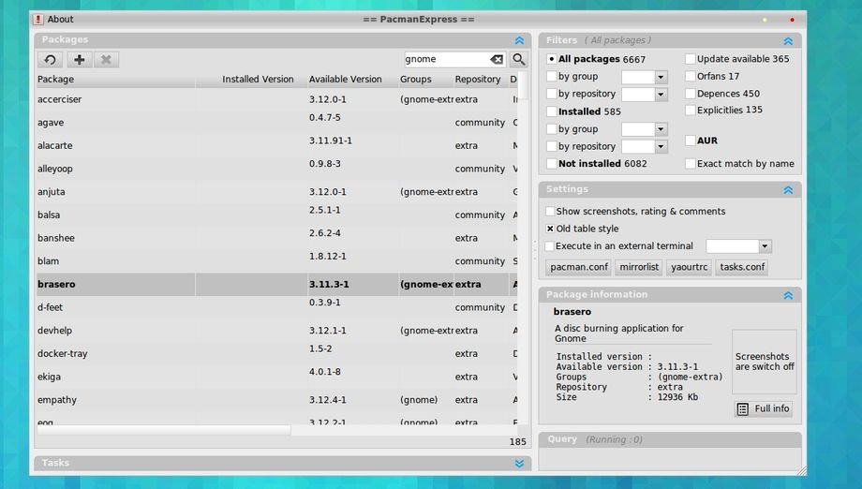Image resolution: width=862 pixels, height=489 pixels.
Task: Click the plus icon to install package
Action: click(x=79, y=60)
